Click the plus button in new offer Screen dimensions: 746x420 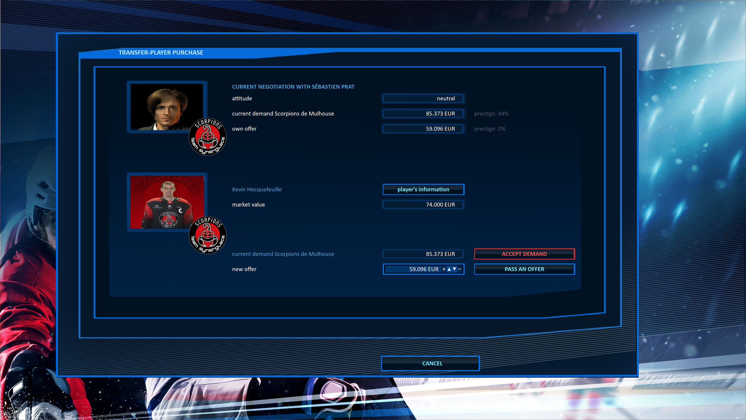[x=444, y=269]
